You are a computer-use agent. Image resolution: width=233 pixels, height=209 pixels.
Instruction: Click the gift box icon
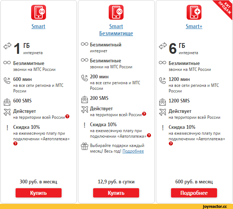pyautogui.click(x=85, y=146)
